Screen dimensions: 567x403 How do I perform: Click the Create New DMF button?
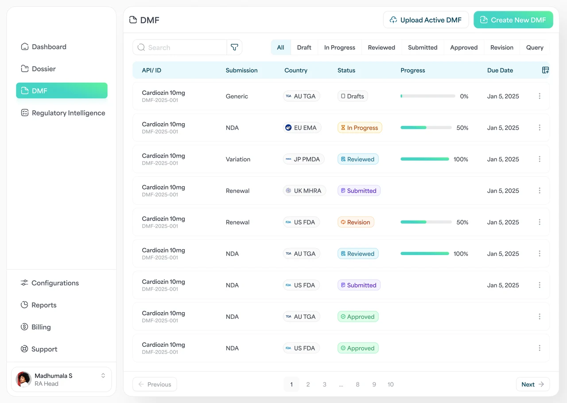pos(513,20)
